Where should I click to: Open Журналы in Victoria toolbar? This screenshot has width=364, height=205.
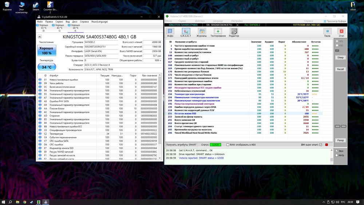point(202,32)
